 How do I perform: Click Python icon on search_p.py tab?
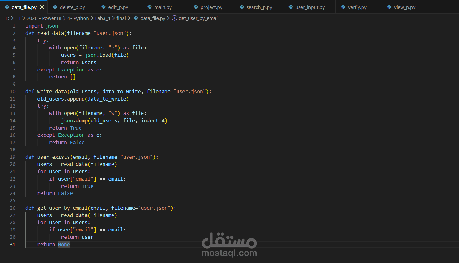242,7
